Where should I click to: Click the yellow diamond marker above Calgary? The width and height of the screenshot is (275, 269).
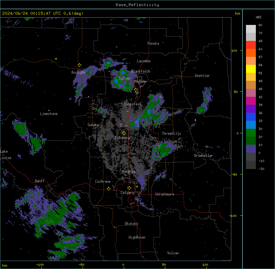129,188
